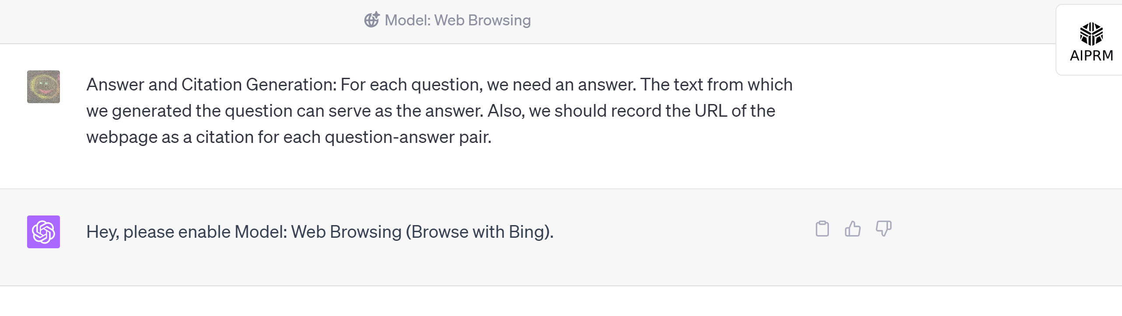The height and width of the screenshot is (316, 1122).
Task: Click the Web Browsing globe icon
Action: [x=372, y=20]
